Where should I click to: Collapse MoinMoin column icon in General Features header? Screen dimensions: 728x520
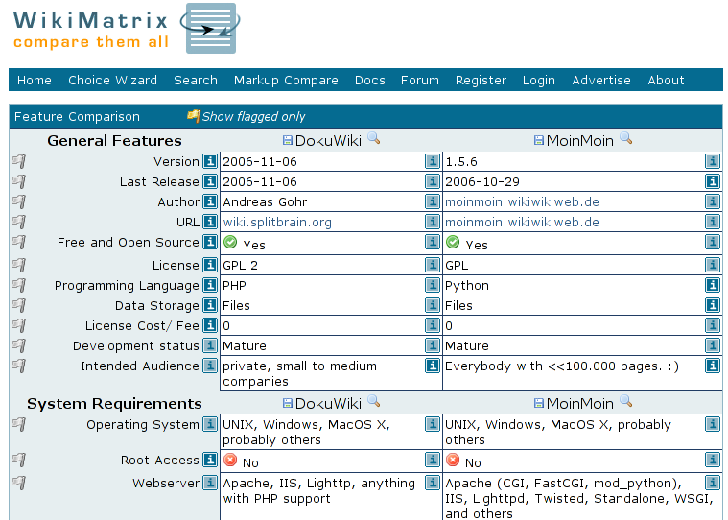pyautogui.click(x=539, y=140)
